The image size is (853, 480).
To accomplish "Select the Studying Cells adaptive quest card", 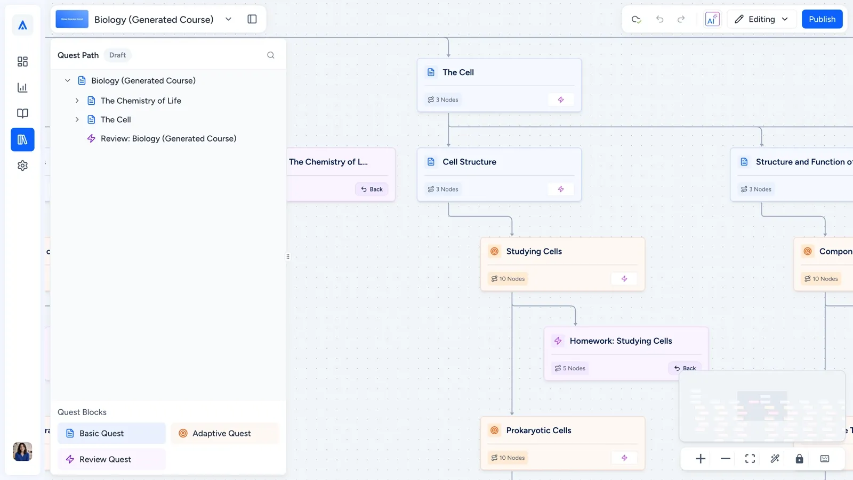I will point(562,264).
